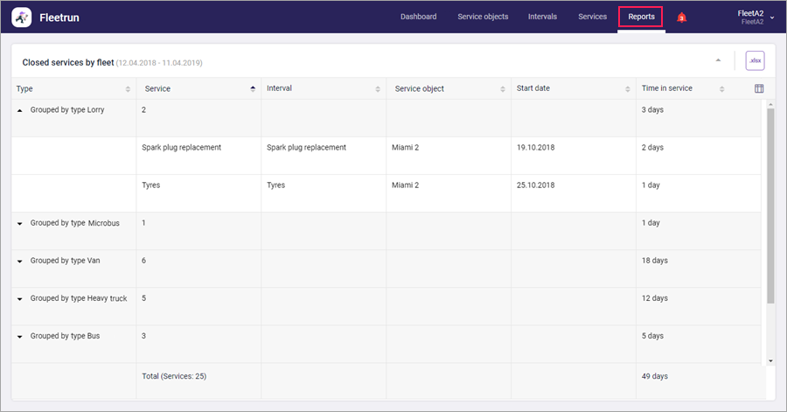
Task: Open the Service objects tab
Action: pyautogui.click(x=483, y=17)
